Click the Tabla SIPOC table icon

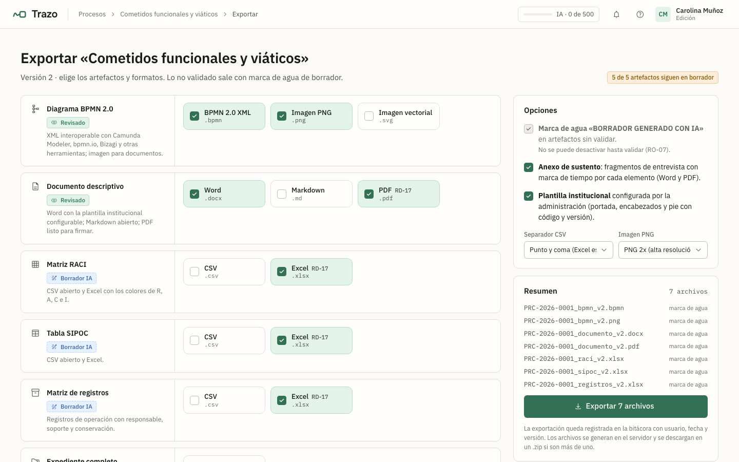35,333
